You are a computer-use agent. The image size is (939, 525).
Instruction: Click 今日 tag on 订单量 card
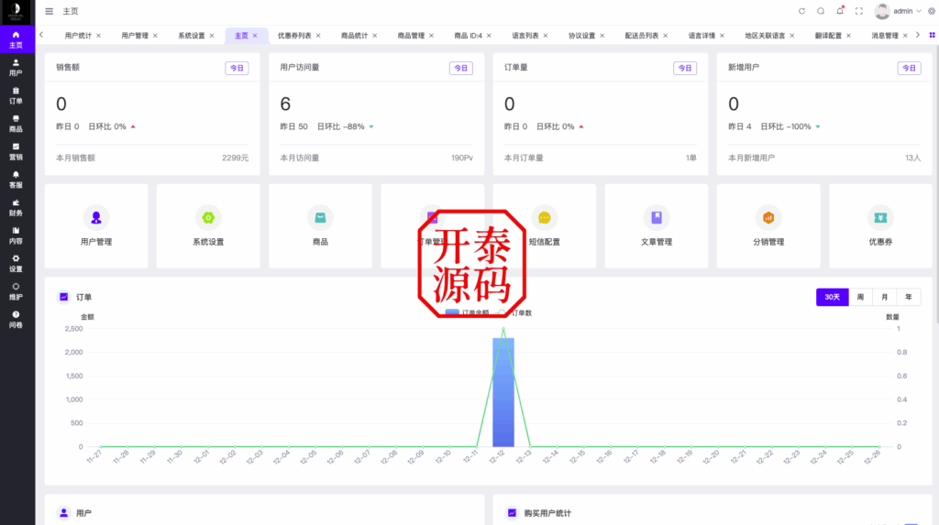685,68
